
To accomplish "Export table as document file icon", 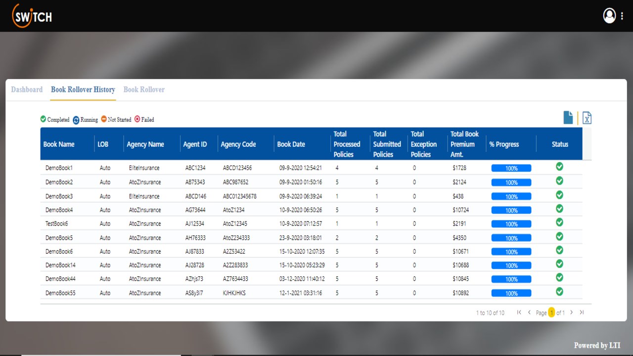I will [568, 118].
